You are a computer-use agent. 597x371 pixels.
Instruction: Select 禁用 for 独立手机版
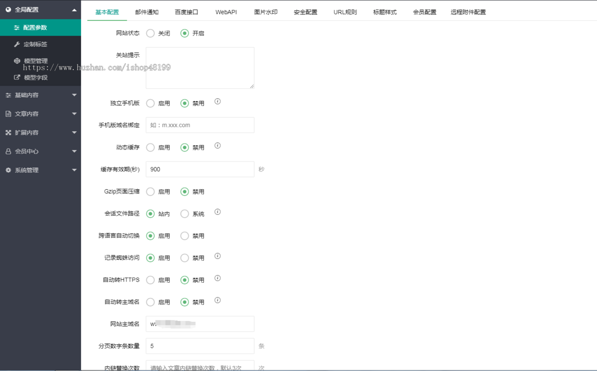185,103
